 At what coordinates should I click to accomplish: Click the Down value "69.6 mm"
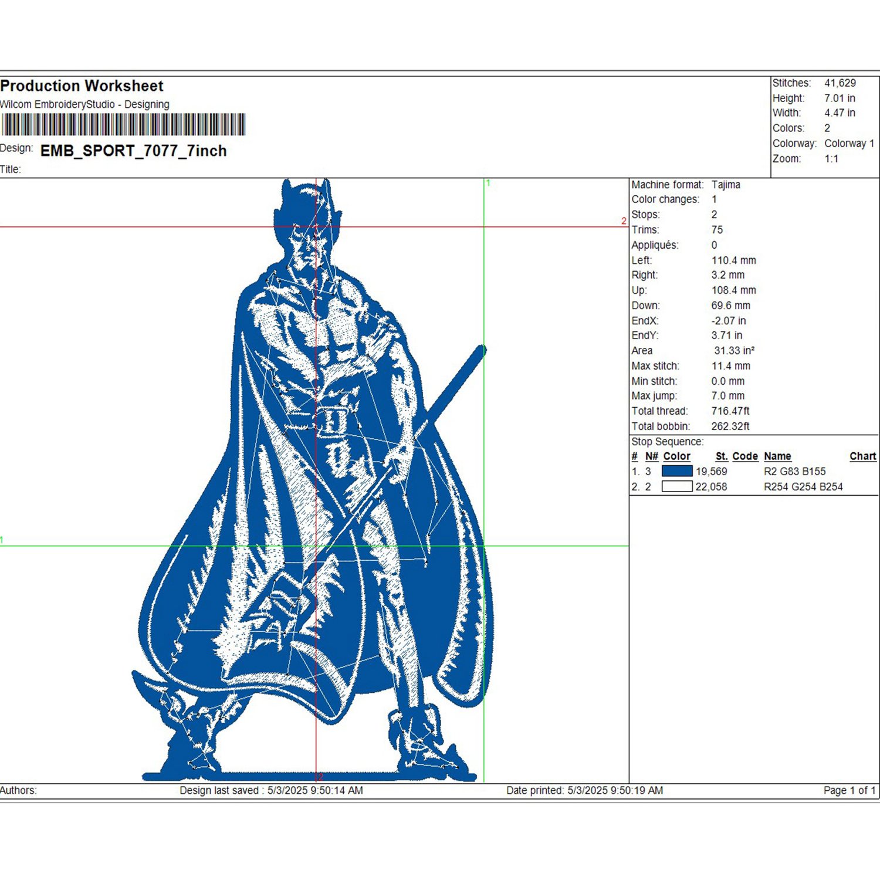pyautogui.click(x=731, y=306)
